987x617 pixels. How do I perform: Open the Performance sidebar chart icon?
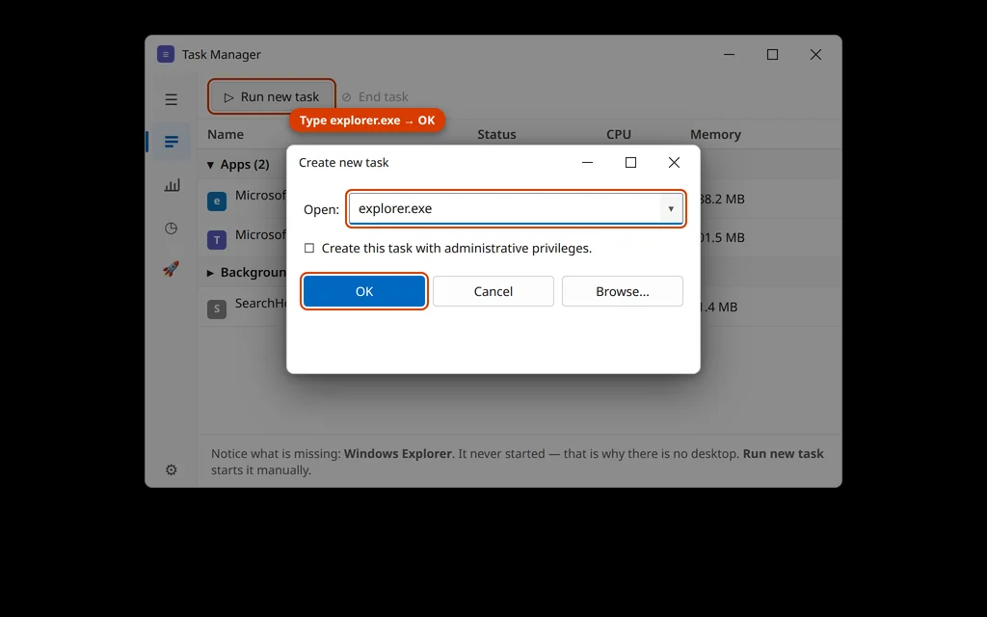172,185
